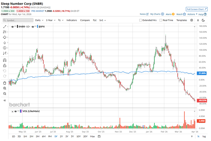Toggle percent scale mode
The image size is (211, 141).
198,137
